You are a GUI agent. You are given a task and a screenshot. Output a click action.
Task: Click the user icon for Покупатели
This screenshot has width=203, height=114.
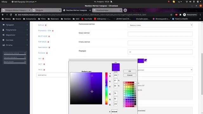(x=3, y=30)
